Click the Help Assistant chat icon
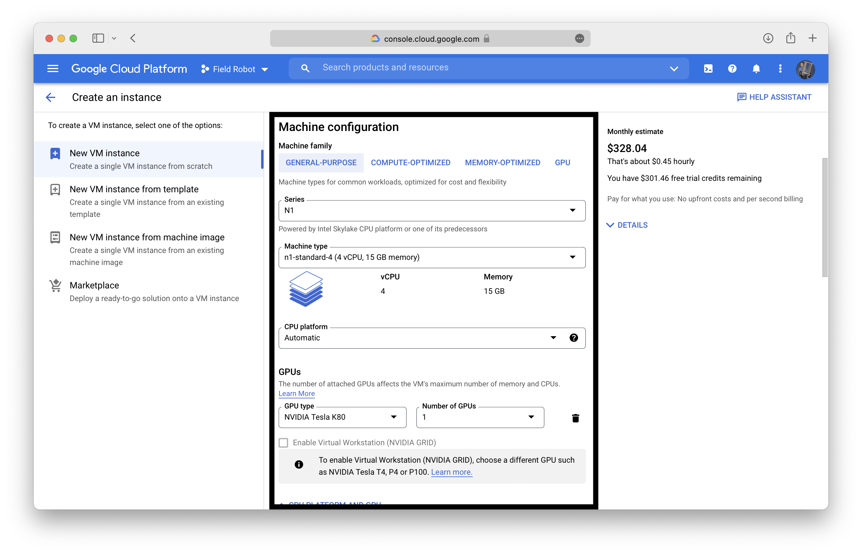The image size is (862, 554). tap(741, 97)
